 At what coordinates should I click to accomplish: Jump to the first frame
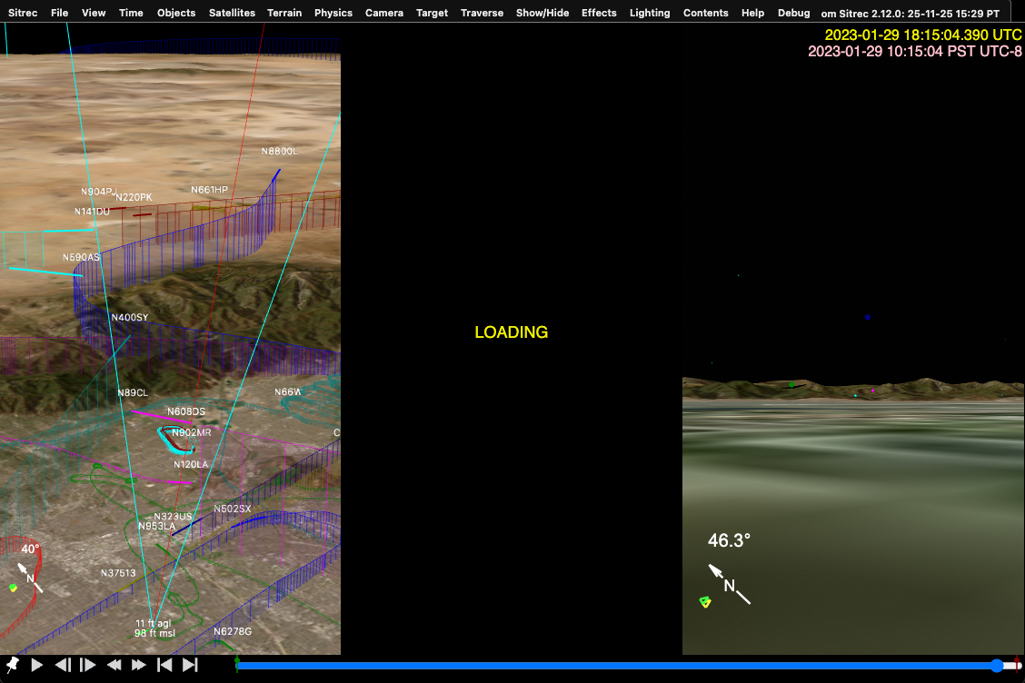[164, 665]
